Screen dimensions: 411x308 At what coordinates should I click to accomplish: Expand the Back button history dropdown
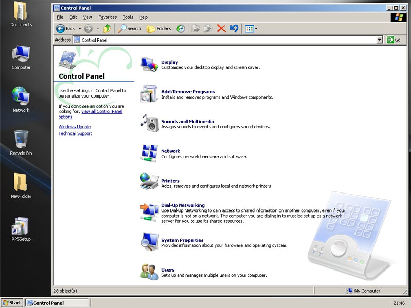[x=80, y=29]
